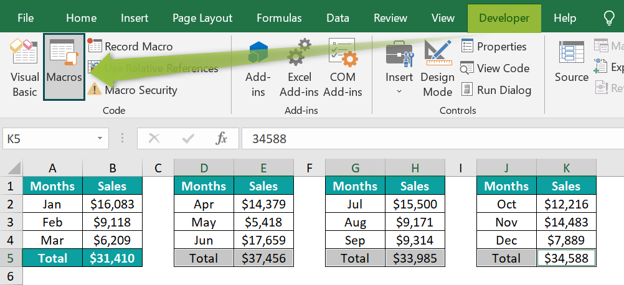This screenshot has width=624, height=285.
Task: Select all cells with corner triangle
Action: 12,168
